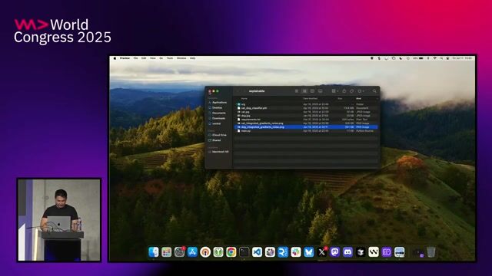492x276 pixels.
Task: Launch Discord from the dock
Action: pos(347,252)
